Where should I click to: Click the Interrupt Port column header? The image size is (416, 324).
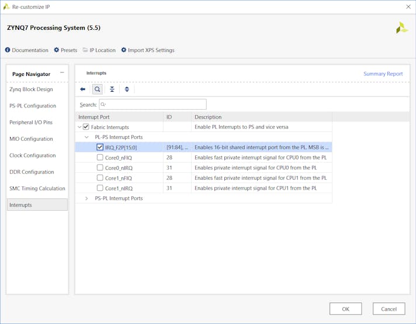[119, 117]
